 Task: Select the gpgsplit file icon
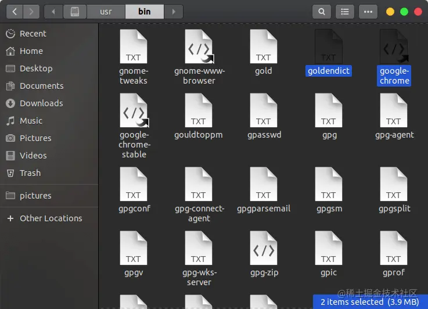click(394, 184)
